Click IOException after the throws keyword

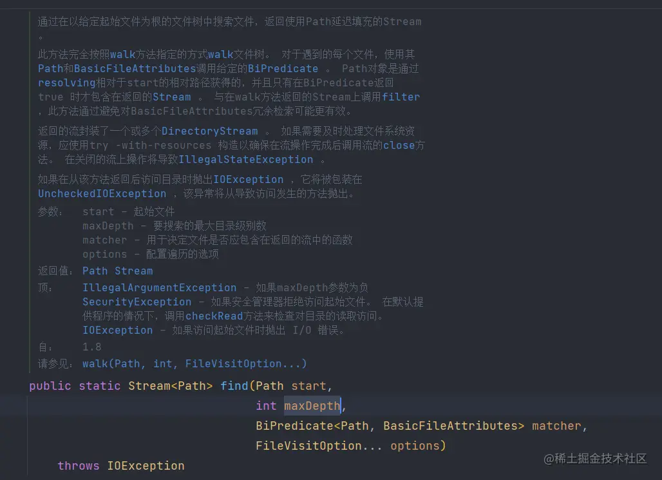click(146, 466)
